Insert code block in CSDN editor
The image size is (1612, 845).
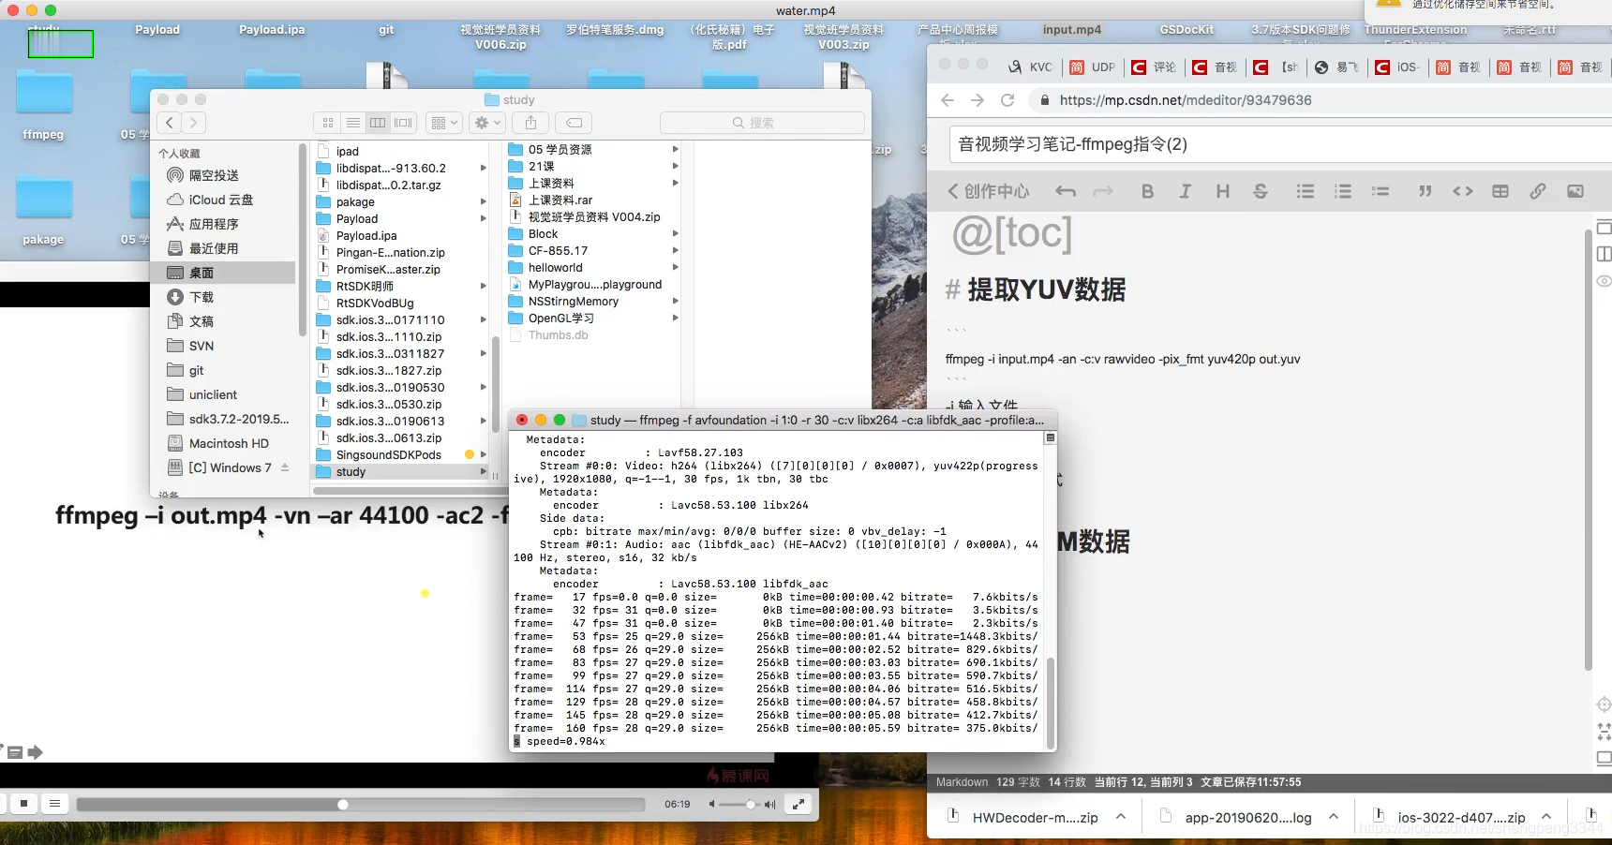(x=1463, y=191)
